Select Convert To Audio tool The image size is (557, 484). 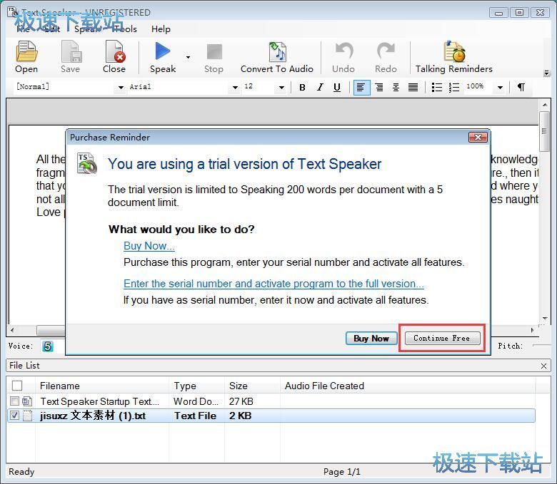pyautogui.click(x=277, y=57)
